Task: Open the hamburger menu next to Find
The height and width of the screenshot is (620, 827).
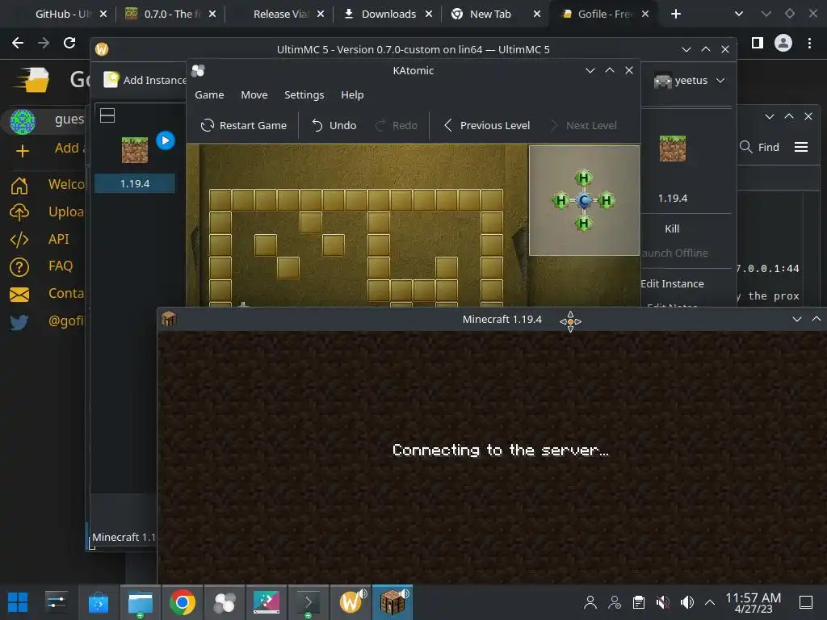Action: (801, 147)
